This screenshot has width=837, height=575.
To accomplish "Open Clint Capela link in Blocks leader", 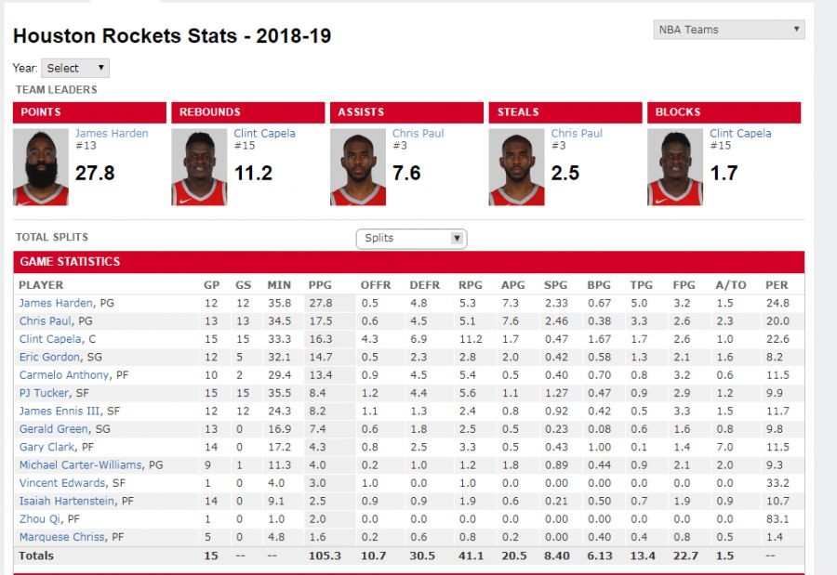I will click(740, 134).
